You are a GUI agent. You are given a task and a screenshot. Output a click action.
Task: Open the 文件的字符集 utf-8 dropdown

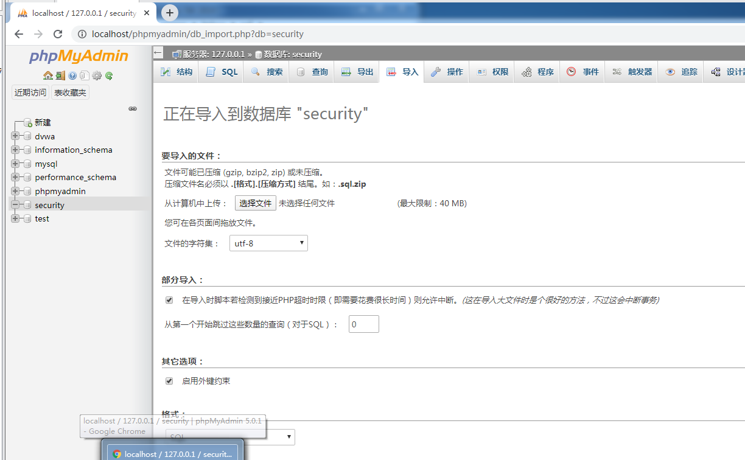point(268,243)
